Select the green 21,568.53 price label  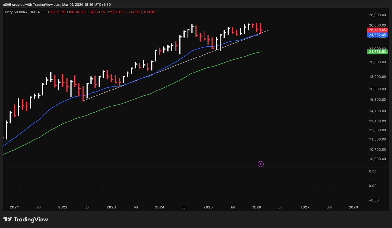377,52
